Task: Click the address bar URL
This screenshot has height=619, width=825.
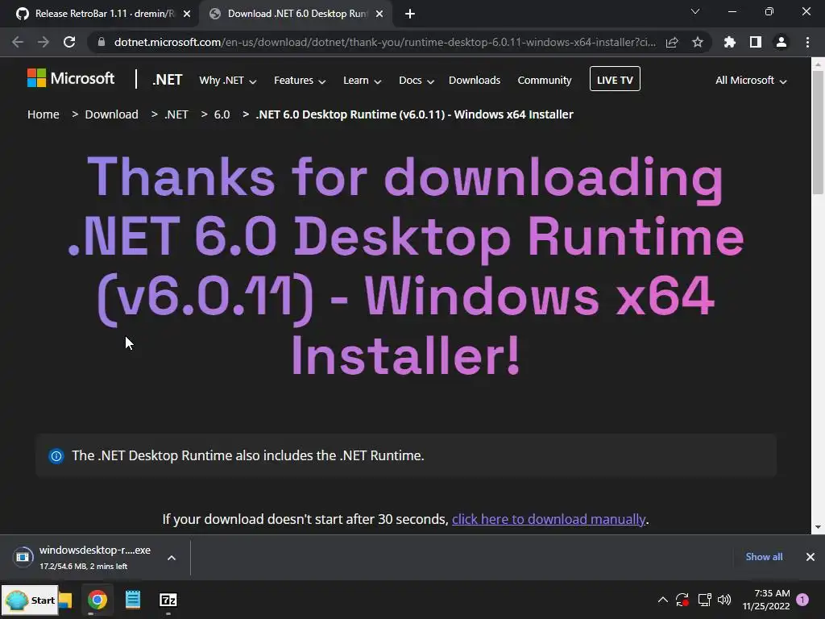Action: pyautogui.click(x=384, y=42)
